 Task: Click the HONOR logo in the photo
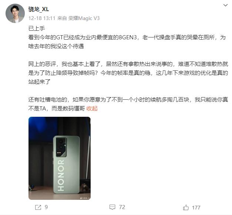point(61,175)
